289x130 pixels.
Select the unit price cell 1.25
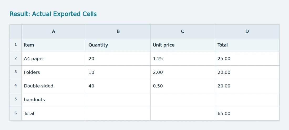click(183, 59)
